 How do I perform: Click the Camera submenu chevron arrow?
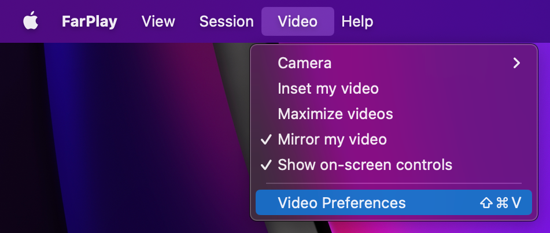point(516,63)
